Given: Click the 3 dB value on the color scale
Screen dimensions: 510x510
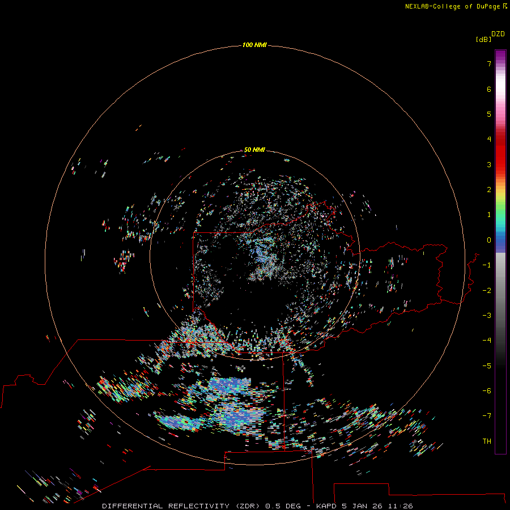Looking at the screenshot, I should point(489,164).
